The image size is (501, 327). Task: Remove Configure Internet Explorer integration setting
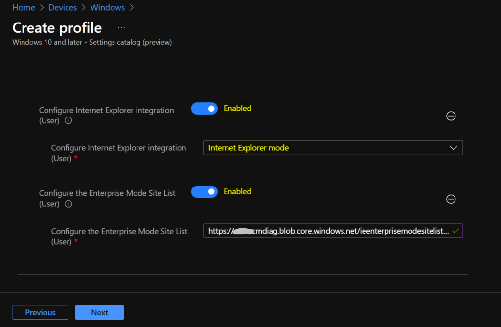(x=451, y=116)
